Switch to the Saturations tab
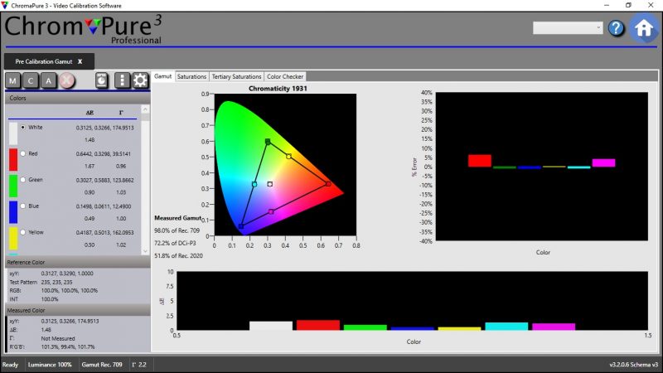The width and height of the screenshot is (663, 373). 191,76
